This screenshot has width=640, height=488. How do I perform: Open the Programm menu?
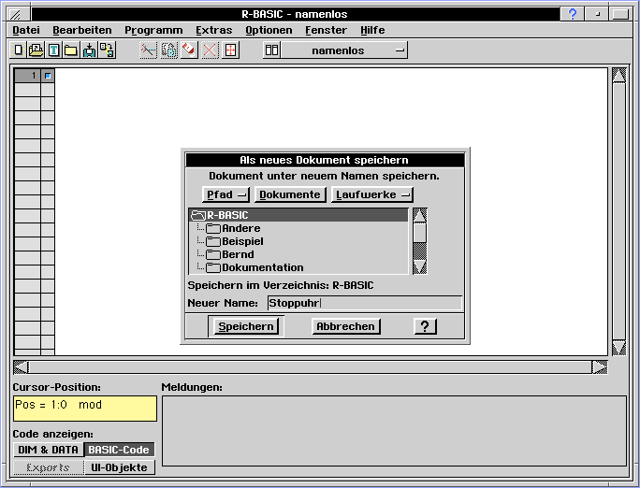pyautogui.click(x=153, y=30)
